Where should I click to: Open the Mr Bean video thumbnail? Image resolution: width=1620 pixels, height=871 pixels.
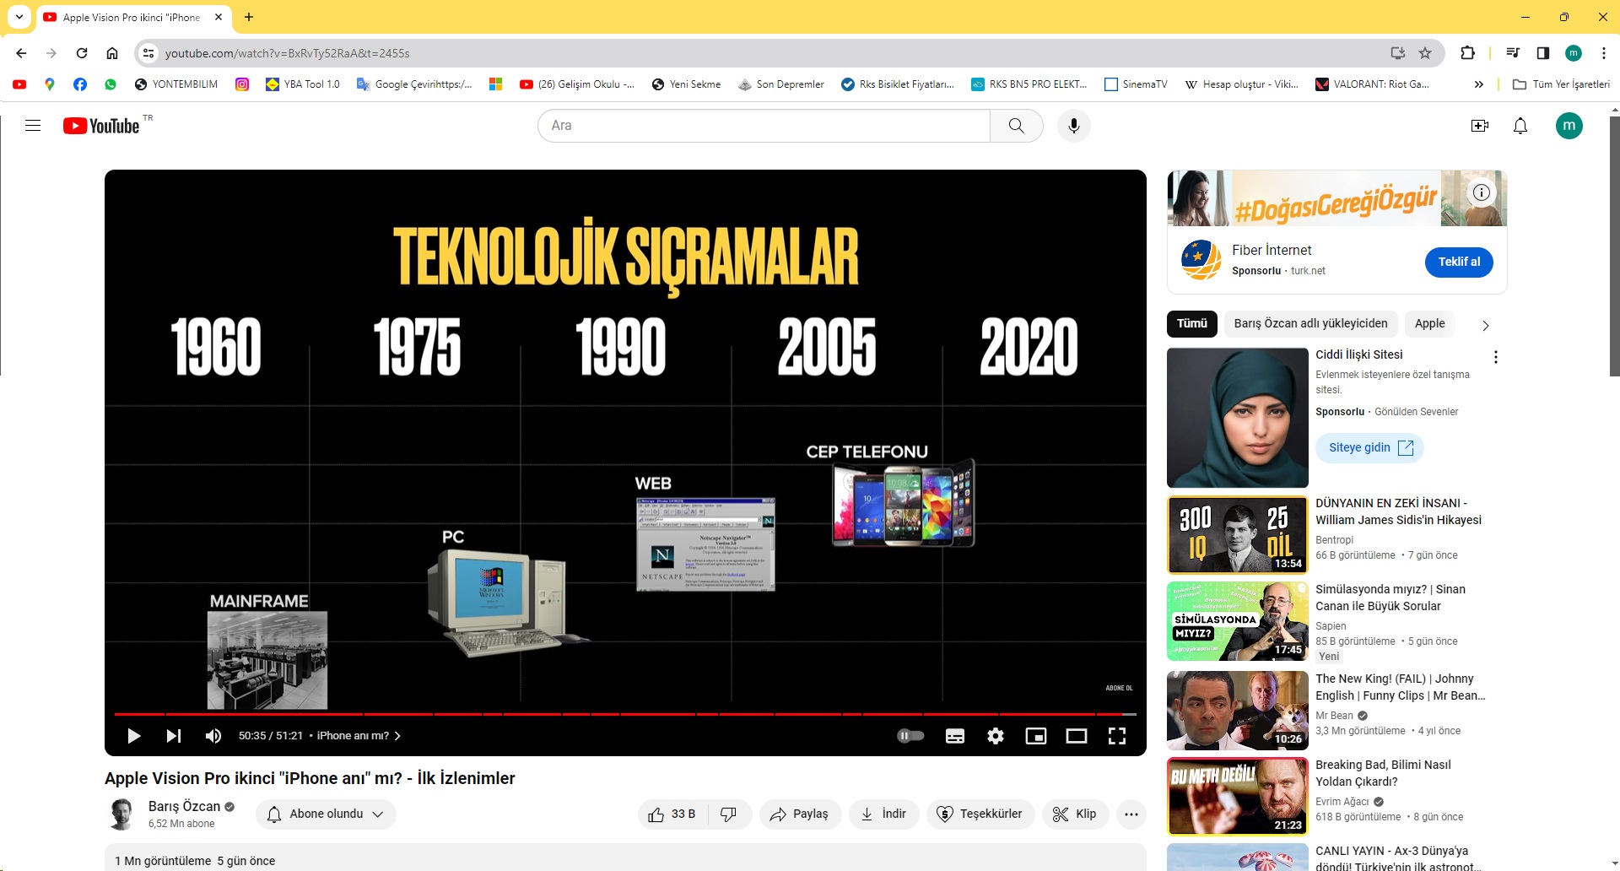(1237, 711)
